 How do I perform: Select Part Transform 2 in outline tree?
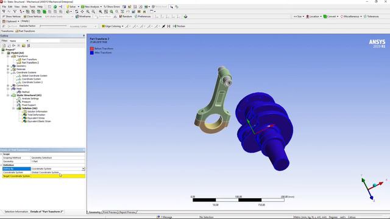(30, 63)
